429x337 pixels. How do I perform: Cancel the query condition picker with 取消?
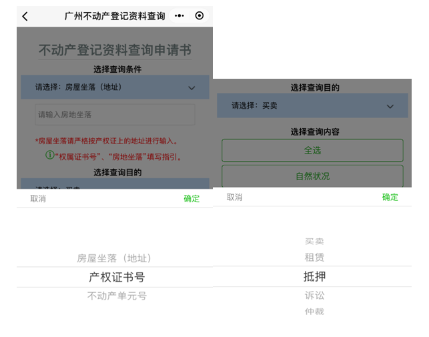38,199
